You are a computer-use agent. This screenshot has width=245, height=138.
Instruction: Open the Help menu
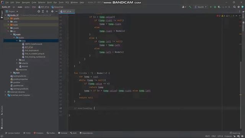82,3
